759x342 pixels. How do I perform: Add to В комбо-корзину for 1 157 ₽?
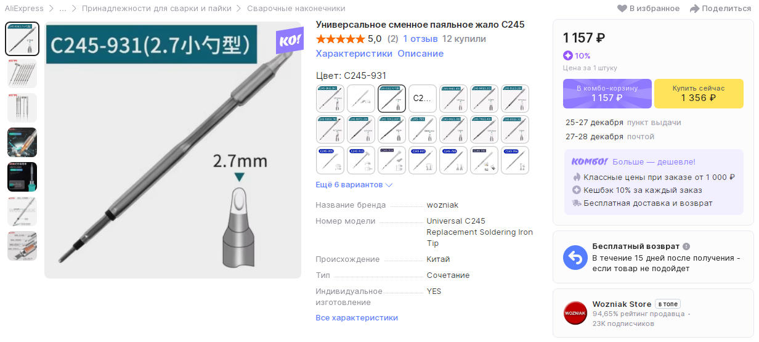607,94
